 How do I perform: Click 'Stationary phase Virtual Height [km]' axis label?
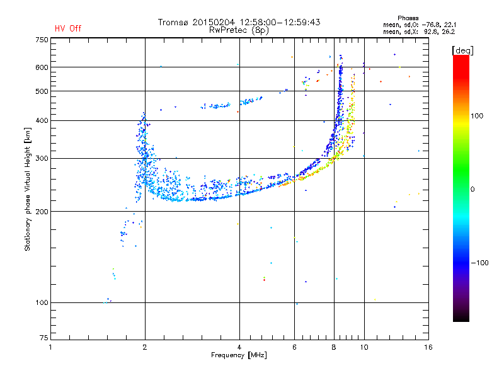coord(27,189)
